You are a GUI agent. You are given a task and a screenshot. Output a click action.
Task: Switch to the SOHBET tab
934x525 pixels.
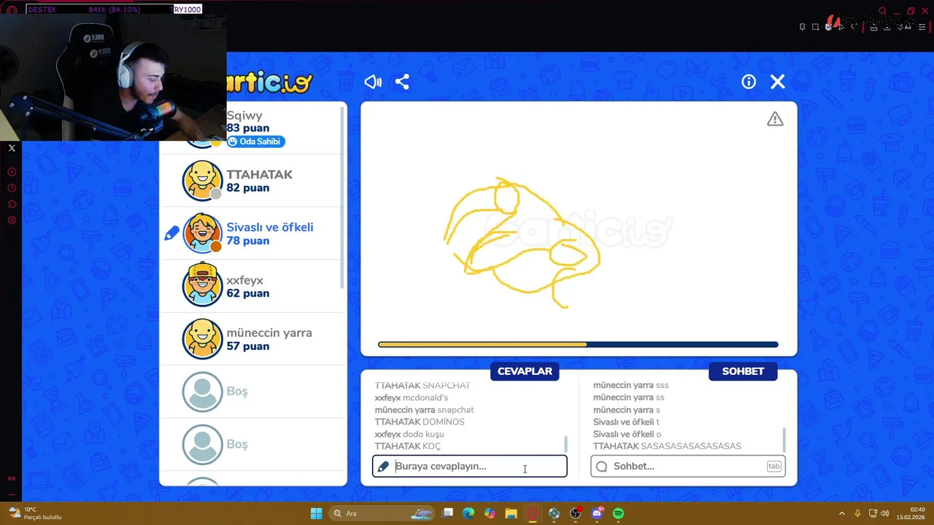tap(743, 371)
